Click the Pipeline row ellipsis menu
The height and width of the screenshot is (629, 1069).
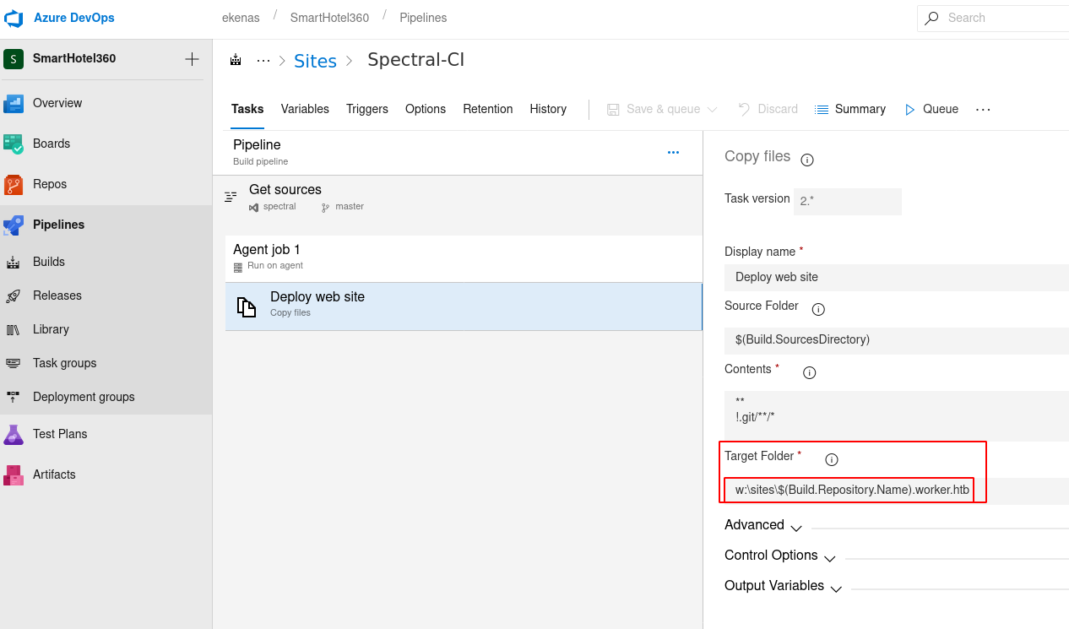(x=673, y=153)
